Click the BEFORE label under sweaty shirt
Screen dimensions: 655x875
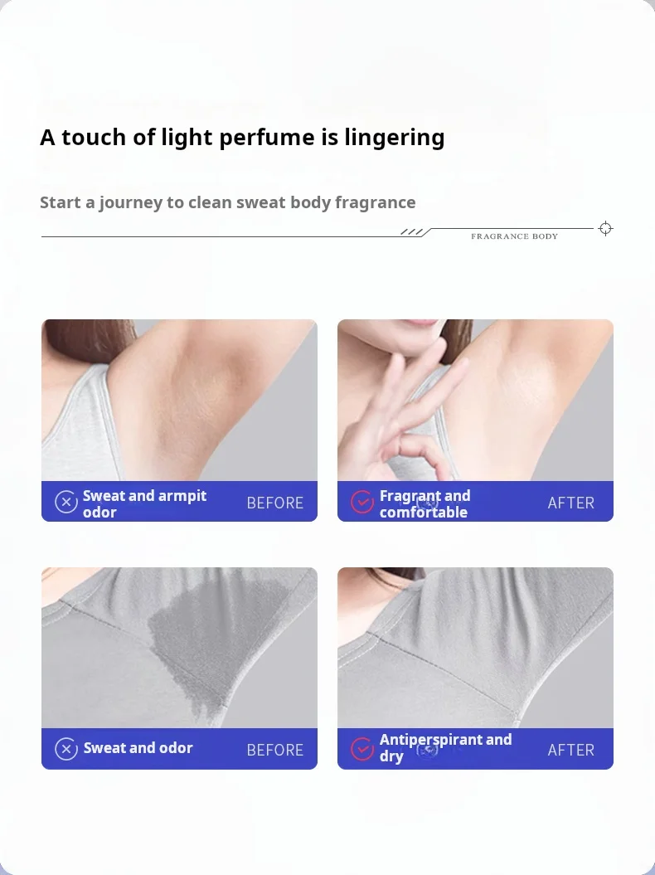(275, 750)
